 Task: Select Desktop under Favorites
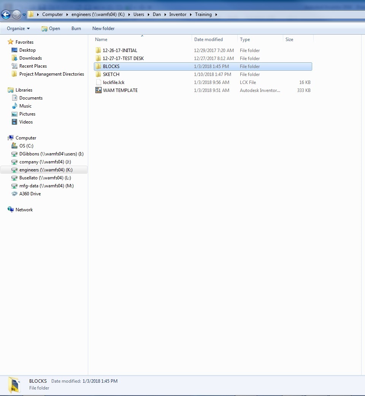(x=27, y=50)
